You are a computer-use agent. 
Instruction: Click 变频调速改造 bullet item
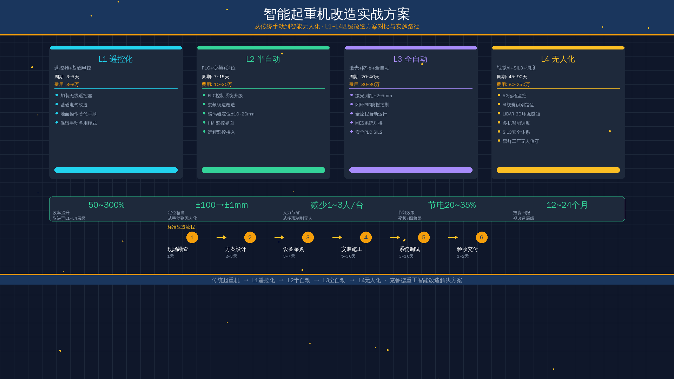coord(221,105)
